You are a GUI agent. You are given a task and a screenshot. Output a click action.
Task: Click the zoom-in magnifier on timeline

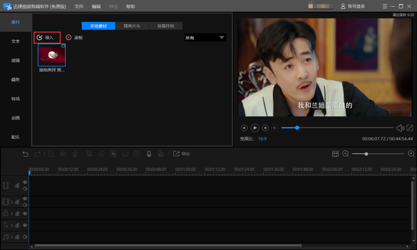pos(411,154)
